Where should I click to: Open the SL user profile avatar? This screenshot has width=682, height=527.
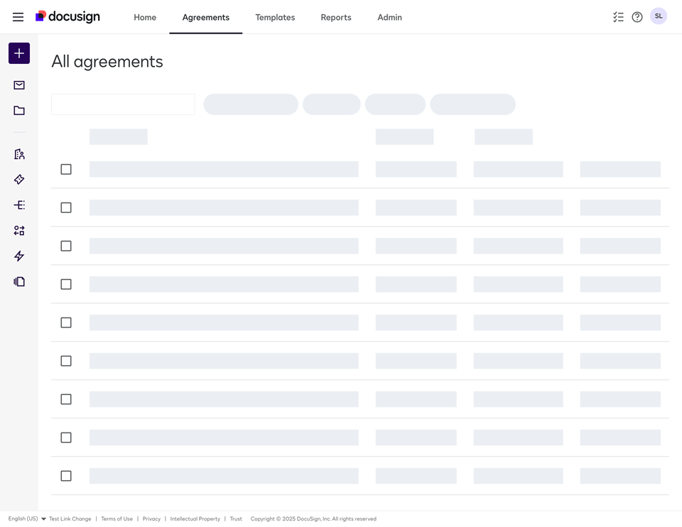point(659,16)
